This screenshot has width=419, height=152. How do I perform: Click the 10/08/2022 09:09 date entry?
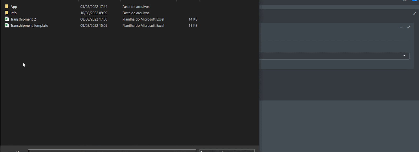point(94,13)
